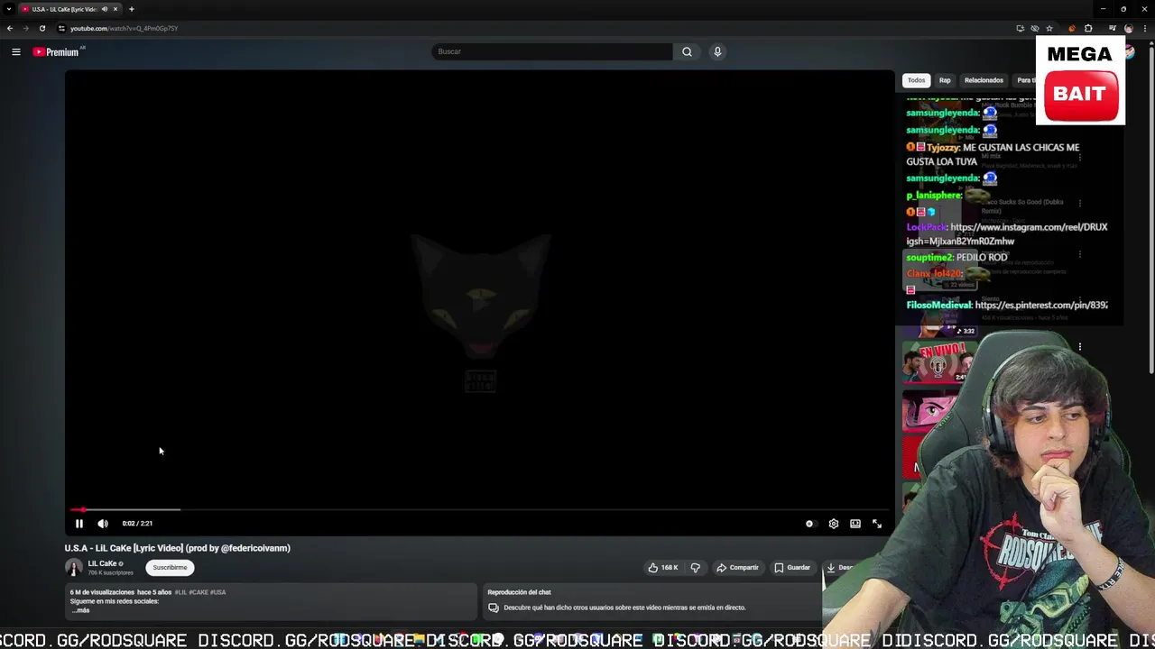Enter fullscreen with the expand icon
1155x649 pixels.
[x=877, y=524]
